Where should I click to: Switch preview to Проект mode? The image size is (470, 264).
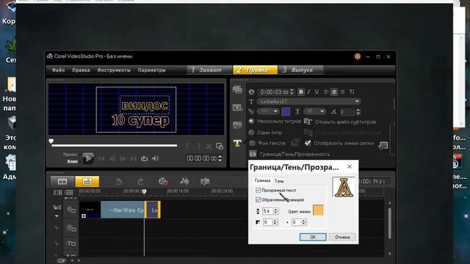[70, 155]
